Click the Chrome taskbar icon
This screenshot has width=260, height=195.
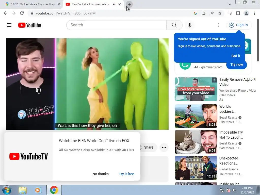click(x=54, y=190)
